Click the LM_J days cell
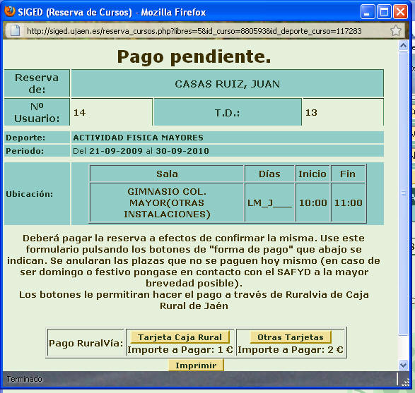This screenshot has height=393, width=415. tap(269, 202)
